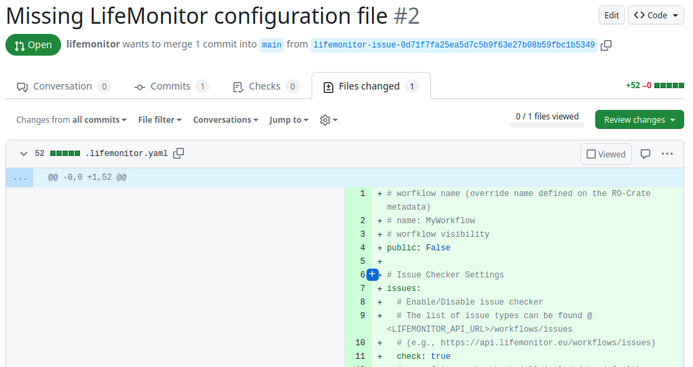
Task: Click the +52 −0 diffstat blocks
Action: tap(669, 85)
